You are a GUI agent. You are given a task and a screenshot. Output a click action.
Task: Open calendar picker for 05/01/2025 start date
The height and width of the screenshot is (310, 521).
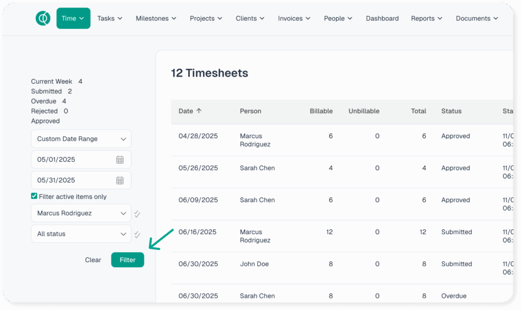pos(120,160)
